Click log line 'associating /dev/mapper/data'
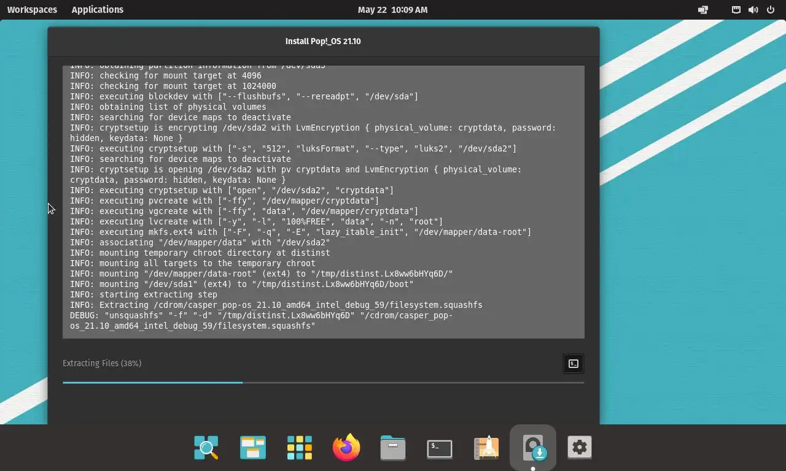Viewport: 786px width, 471px height. point(200,242)
